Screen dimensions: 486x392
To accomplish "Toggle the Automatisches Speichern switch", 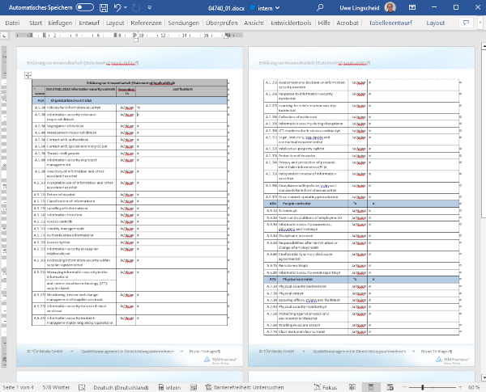I will [x=84, y=7].
